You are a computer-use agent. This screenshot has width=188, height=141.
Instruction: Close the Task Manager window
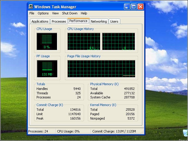click(x=140, y=6)
